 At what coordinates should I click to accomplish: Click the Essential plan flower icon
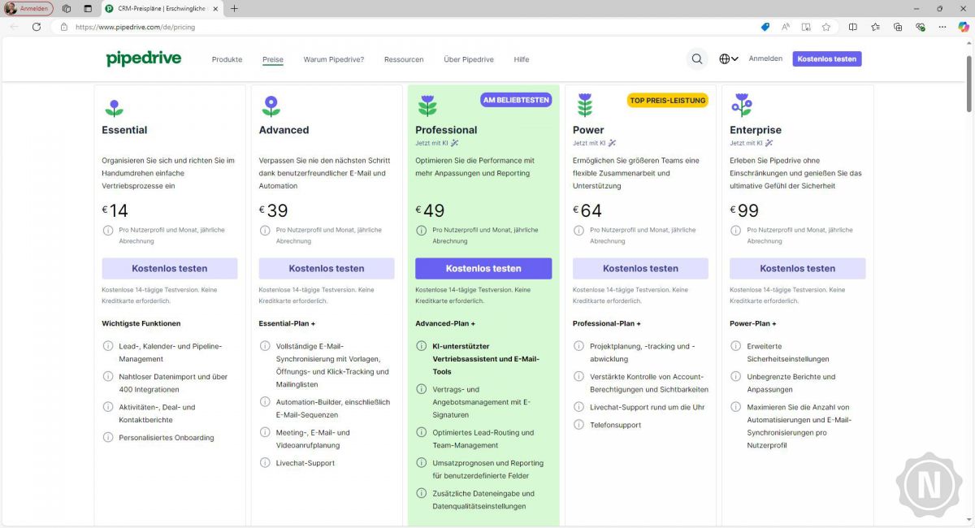tap(114, 106)
